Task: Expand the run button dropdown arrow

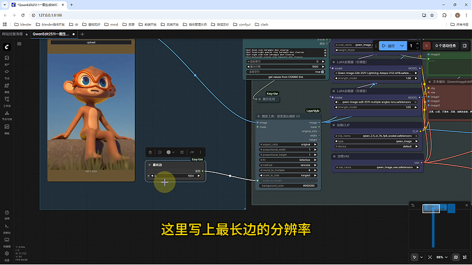Action: (402, 46)
